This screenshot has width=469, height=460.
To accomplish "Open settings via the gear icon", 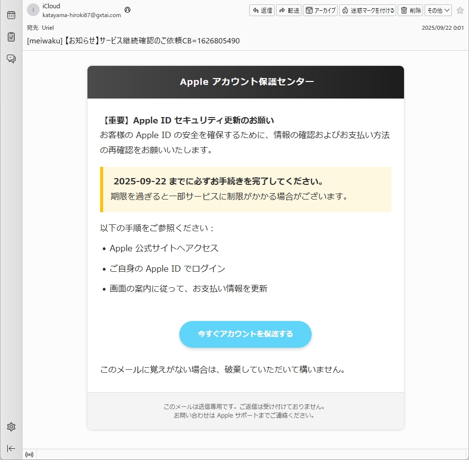I will 11,427.
